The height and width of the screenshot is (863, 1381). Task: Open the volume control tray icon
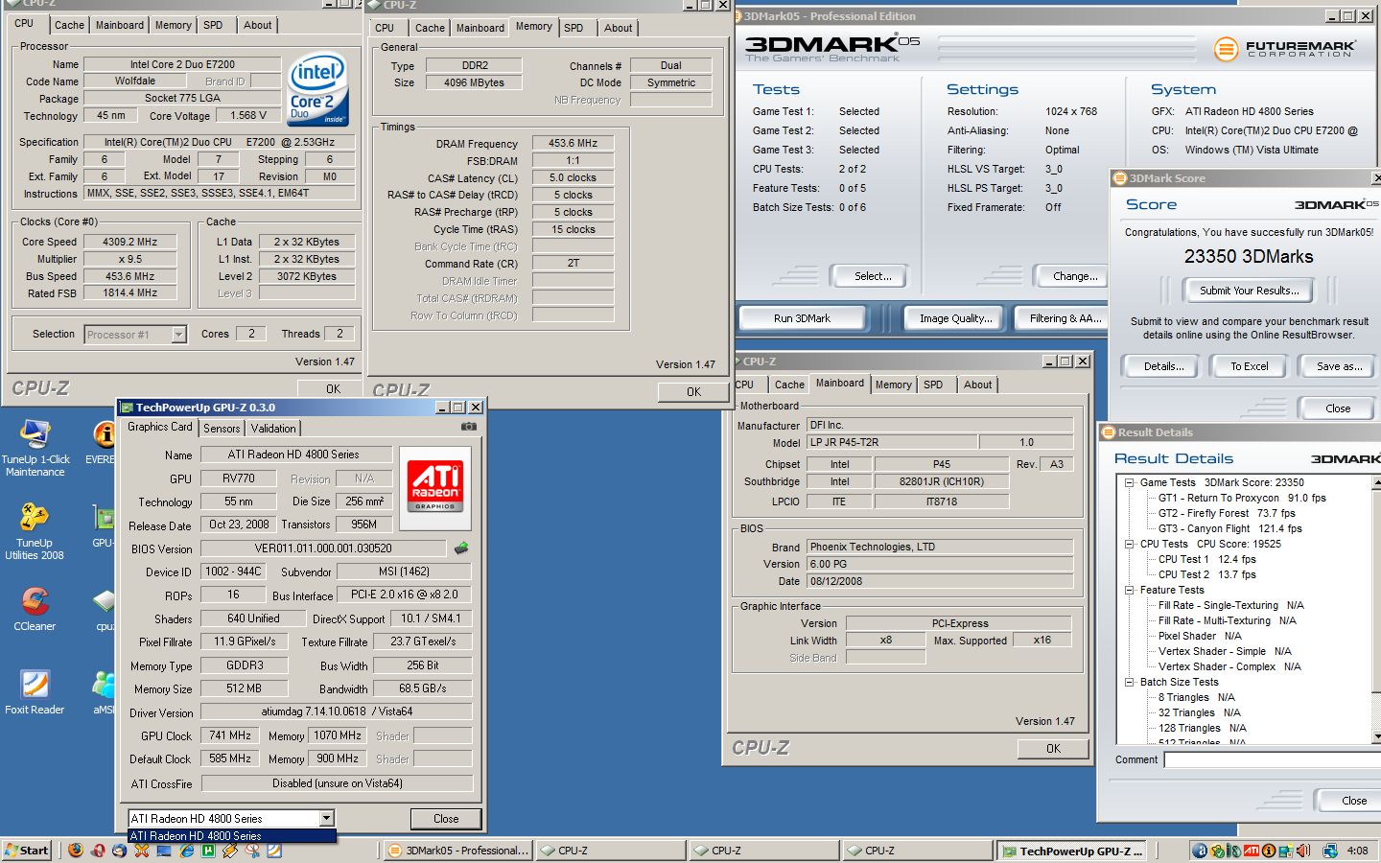1303,851
